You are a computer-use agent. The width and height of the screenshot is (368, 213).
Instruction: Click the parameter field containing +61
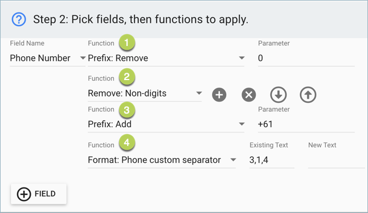[306, 124]
